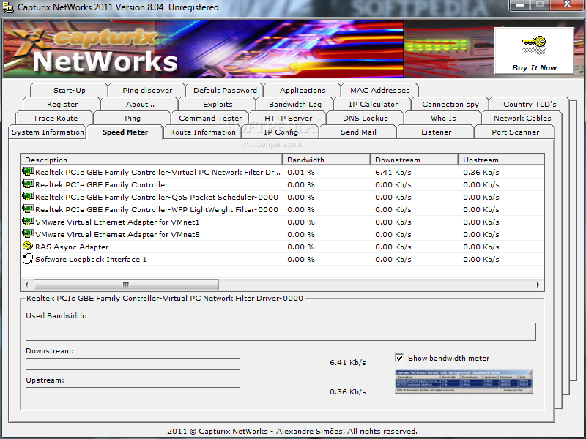Open the Send Mail tab
The image size is (586, 439).
pos(358,132)
